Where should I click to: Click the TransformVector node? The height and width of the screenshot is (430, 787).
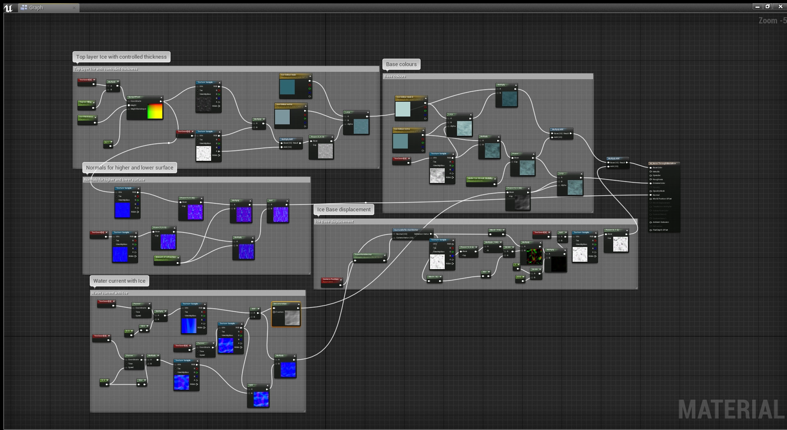tap(369, 256)
